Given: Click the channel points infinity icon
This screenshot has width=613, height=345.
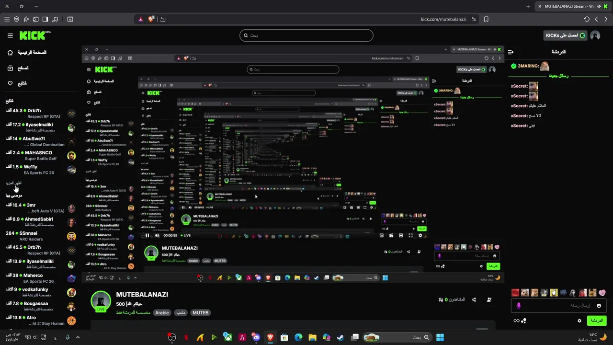Looking at the screenshot, I should (x=516, y=321).
